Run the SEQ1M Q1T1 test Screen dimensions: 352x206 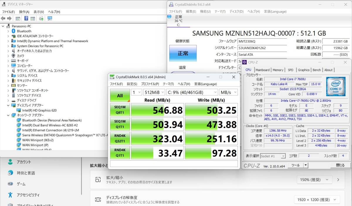(120, 124)
